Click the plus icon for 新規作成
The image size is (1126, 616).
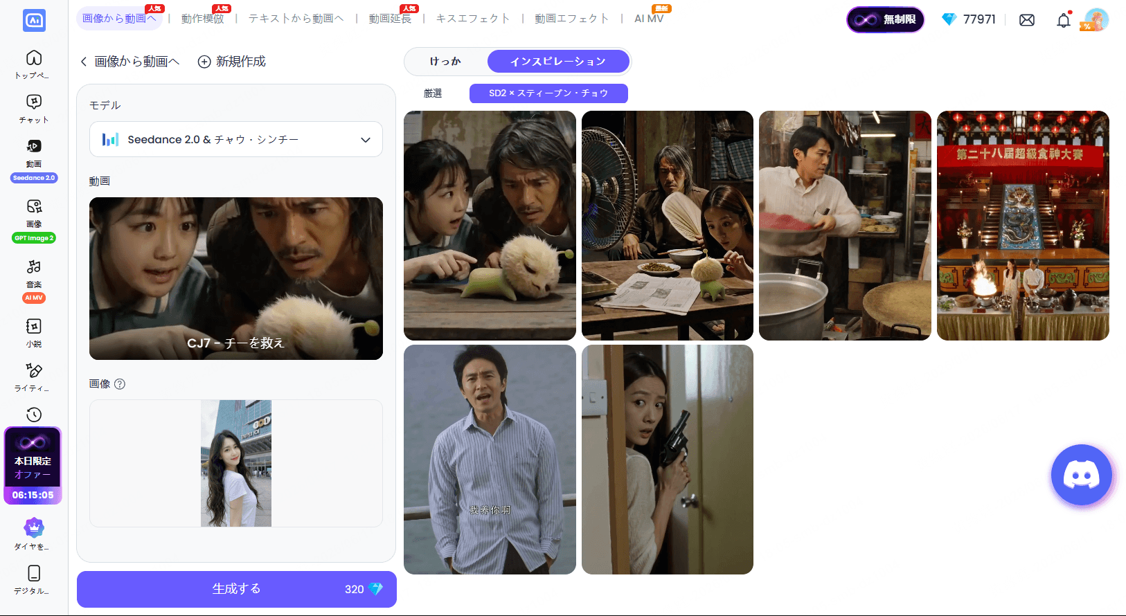click(x=204, y=62)
